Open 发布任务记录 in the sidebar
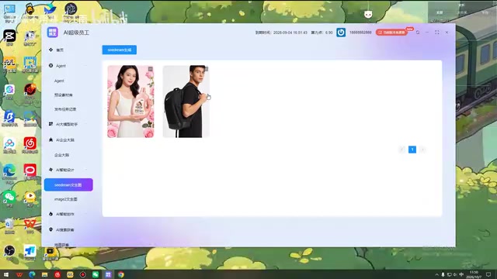Image resolution: width=497 pixels, height=279 pixels. coord(65,109)
